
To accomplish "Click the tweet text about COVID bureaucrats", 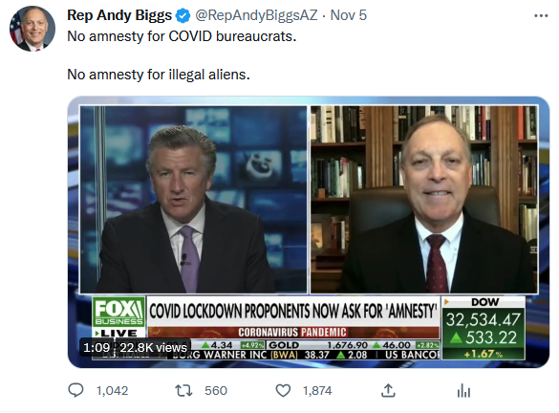I will [x=182, y=36].
